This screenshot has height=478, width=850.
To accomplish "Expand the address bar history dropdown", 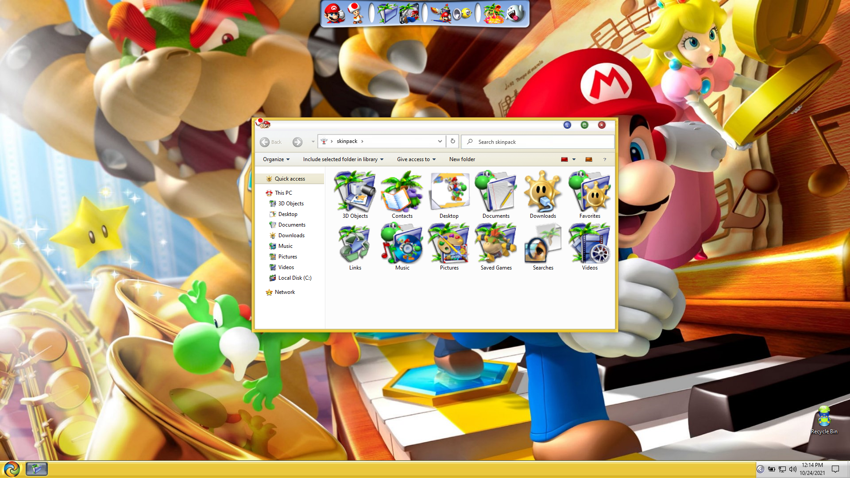I will point(440,141).
